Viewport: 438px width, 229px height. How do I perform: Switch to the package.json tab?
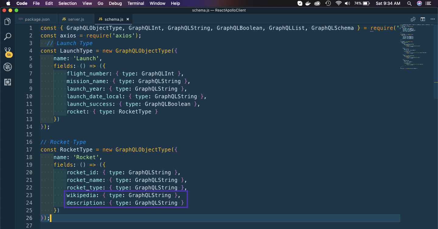[36, 19]
